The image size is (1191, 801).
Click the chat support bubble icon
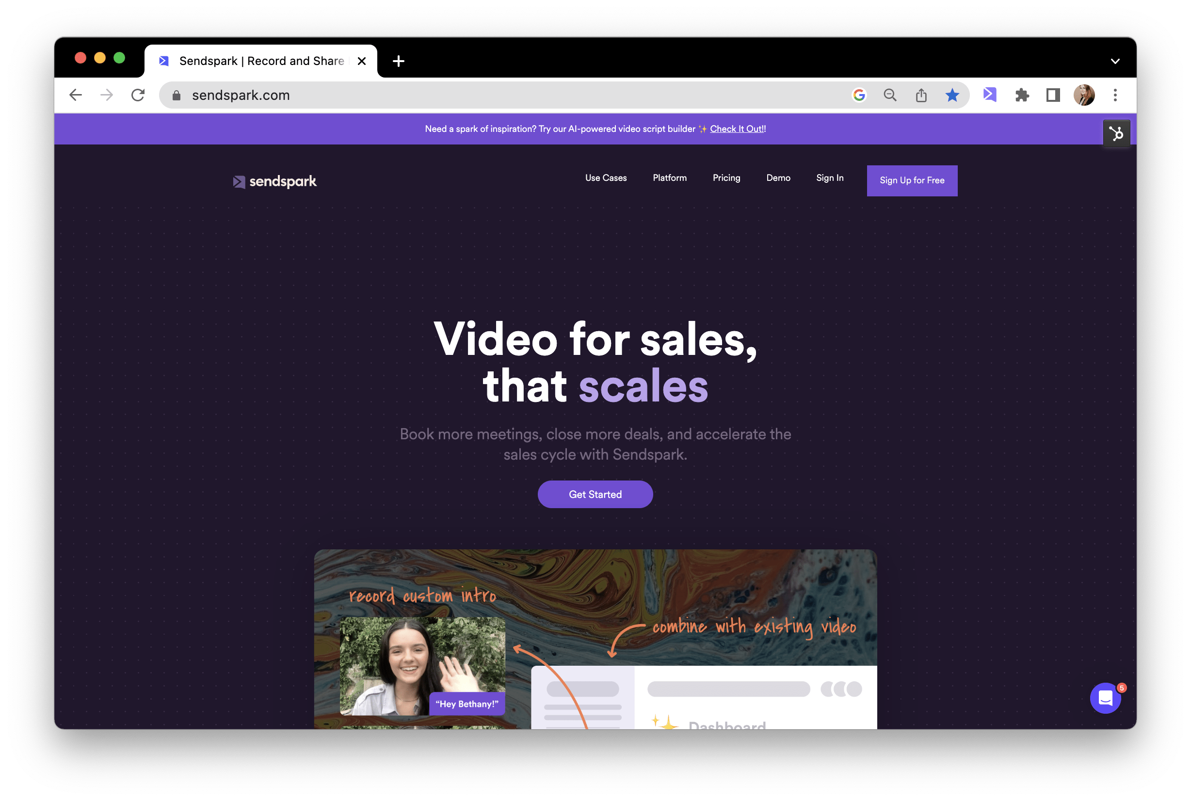click(x=1106, y=698)
